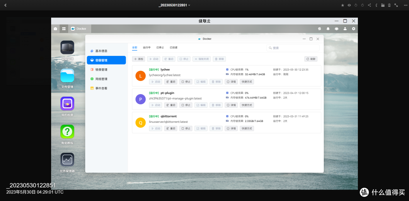Click 快捷方式 for the qbittorrent container

click(247, 128)
